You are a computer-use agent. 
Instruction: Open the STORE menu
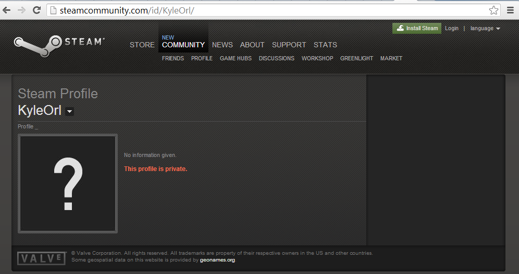(142, 45)
